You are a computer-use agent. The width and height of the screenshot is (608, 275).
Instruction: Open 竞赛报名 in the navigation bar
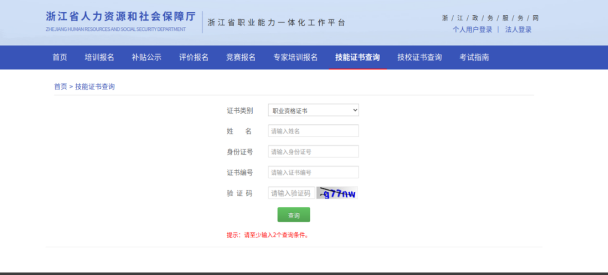(241, 57)
